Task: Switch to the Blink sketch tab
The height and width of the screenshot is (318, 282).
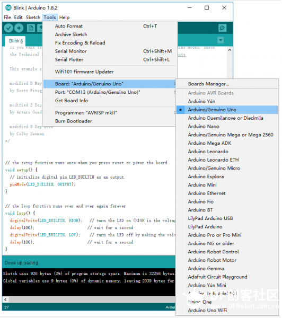Action: tap(15, 41)
